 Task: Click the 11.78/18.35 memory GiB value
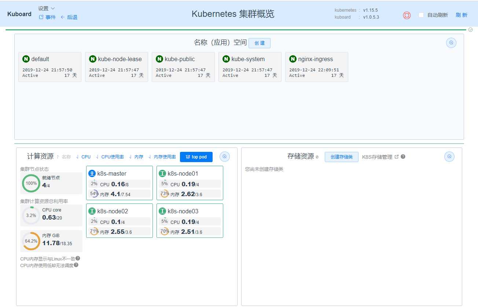tap(57, 243)
